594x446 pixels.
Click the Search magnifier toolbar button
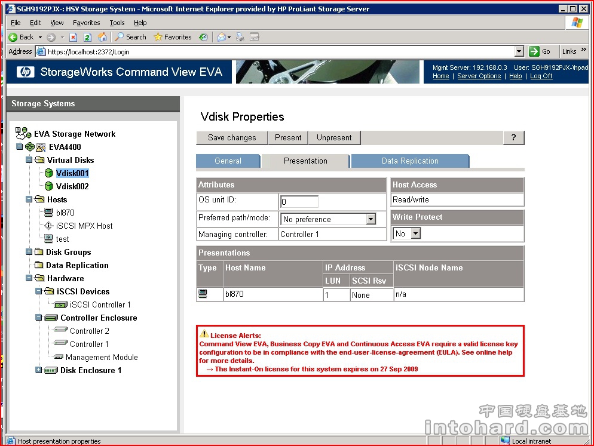pyautogui.click(x=131, y=37)
